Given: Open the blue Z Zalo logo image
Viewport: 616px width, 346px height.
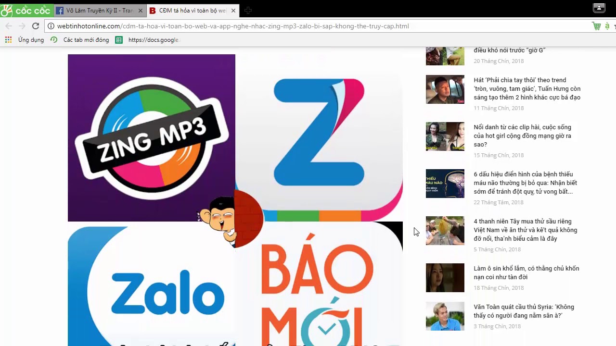Looking at the screenshot, I should tap(319, 138).
